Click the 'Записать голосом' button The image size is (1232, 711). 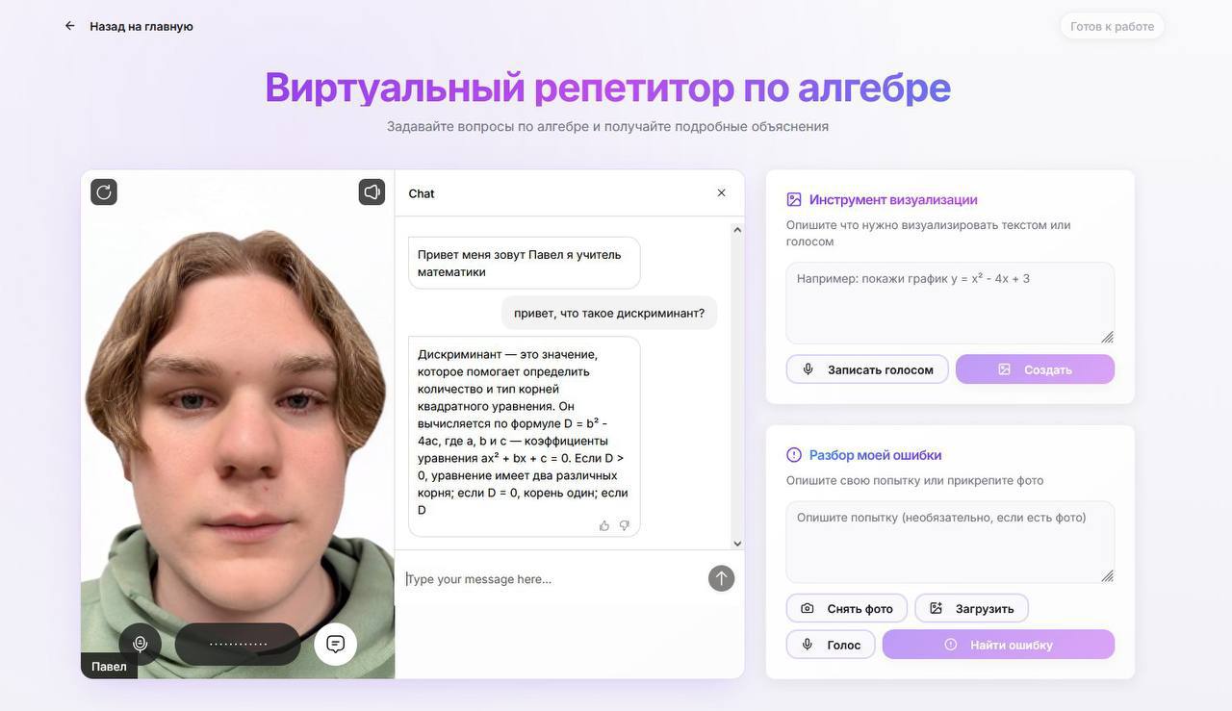(867, 369)
